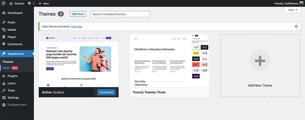Open Dashboard via its gauge icon
The image size is (305, 120).
point(4,13)
